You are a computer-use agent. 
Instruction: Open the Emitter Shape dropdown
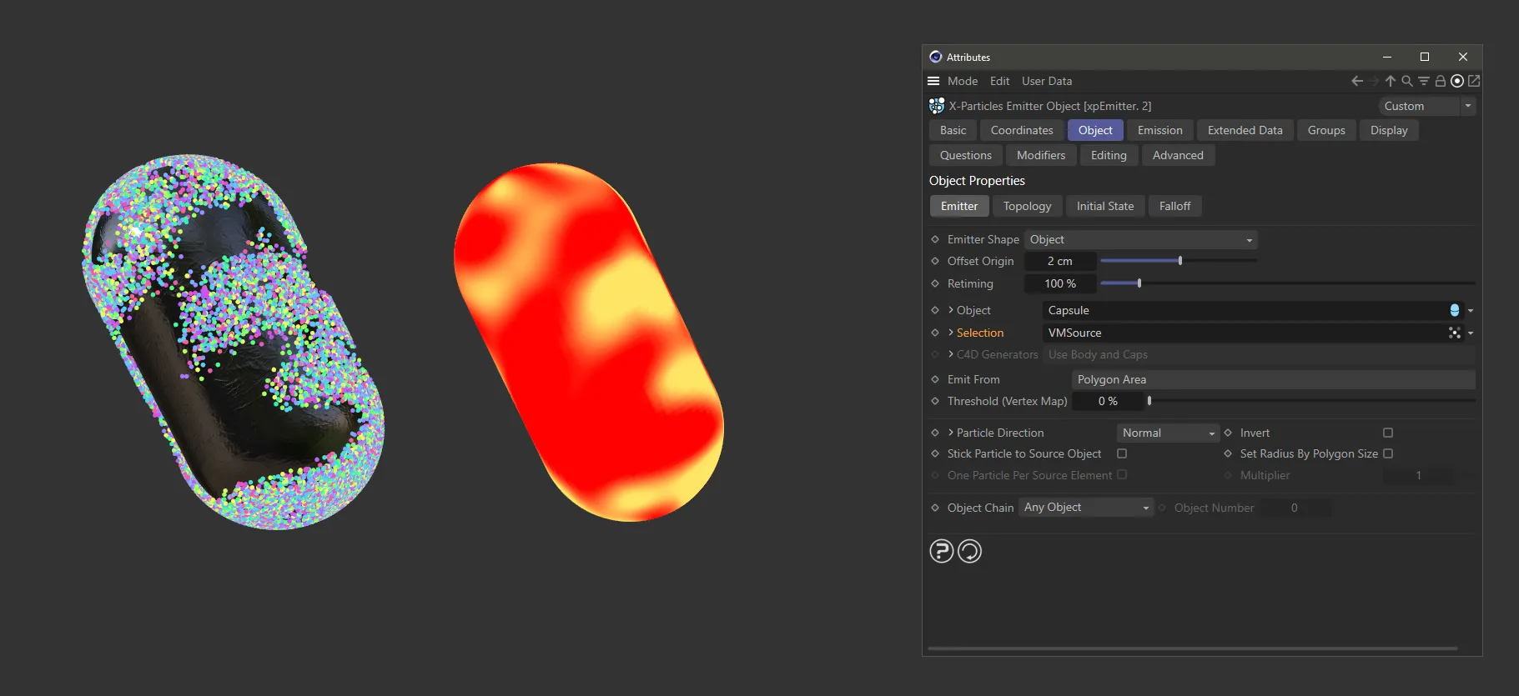tap(1140, 240)
